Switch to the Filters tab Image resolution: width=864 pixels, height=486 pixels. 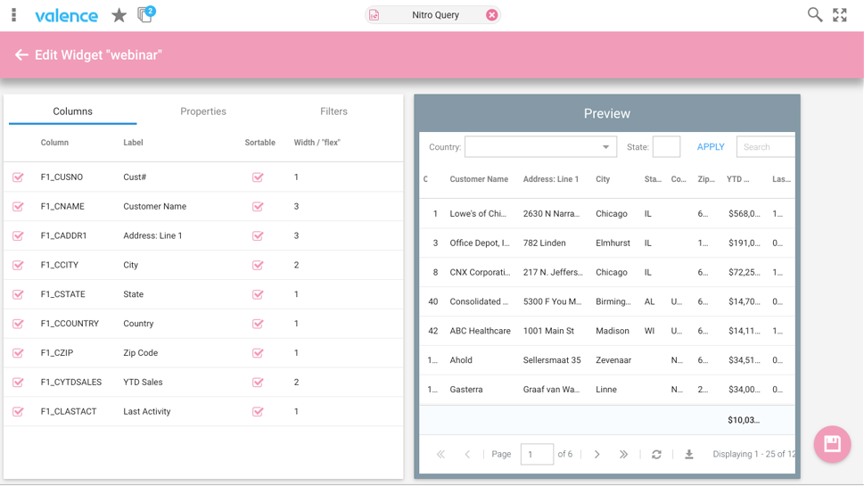point(333,111)
